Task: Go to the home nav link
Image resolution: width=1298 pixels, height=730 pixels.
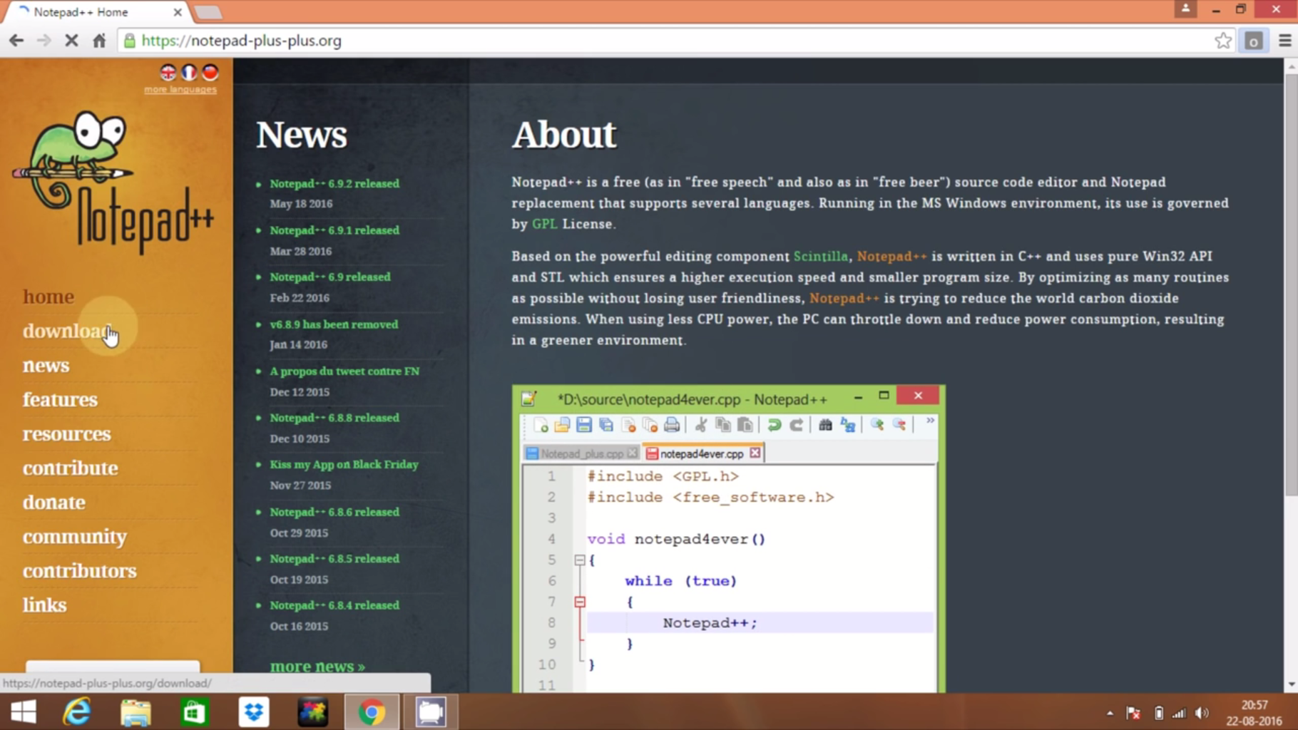Action: tap(48, 297)
